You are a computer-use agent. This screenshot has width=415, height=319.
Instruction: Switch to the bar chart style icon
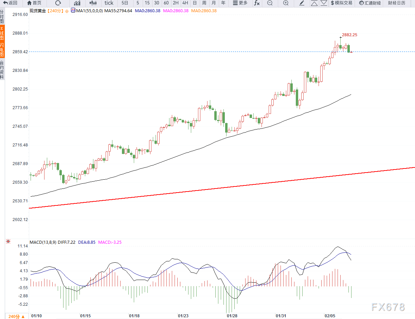77,3
